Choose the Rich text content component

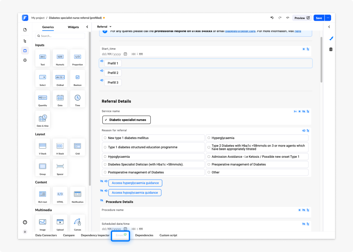pos(42,195)
